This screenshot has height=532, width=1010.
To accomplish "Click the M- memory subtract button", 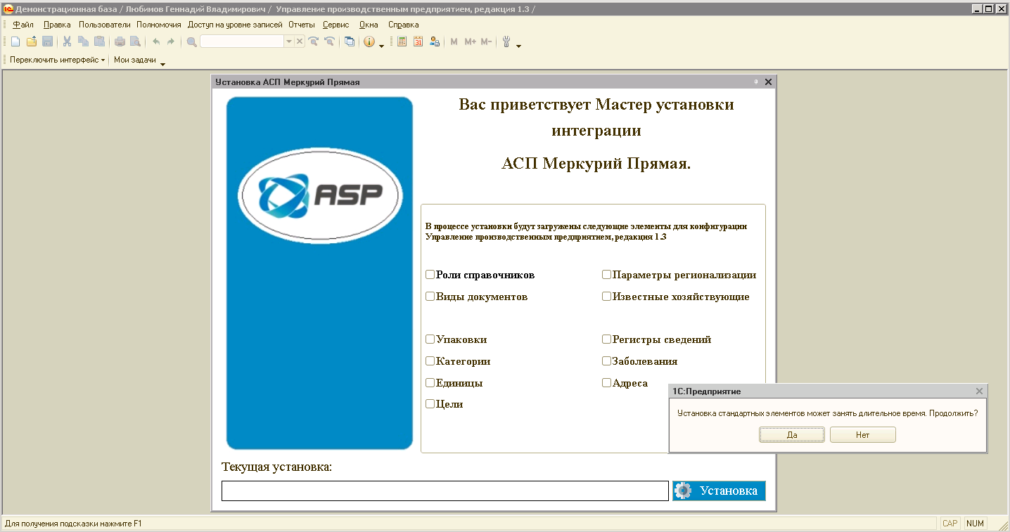I will point(486,41).
